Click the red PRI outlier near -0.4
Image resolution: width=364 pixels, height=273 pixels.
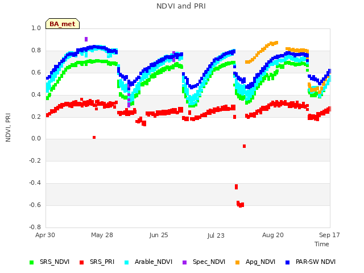[x=237, y=187]
